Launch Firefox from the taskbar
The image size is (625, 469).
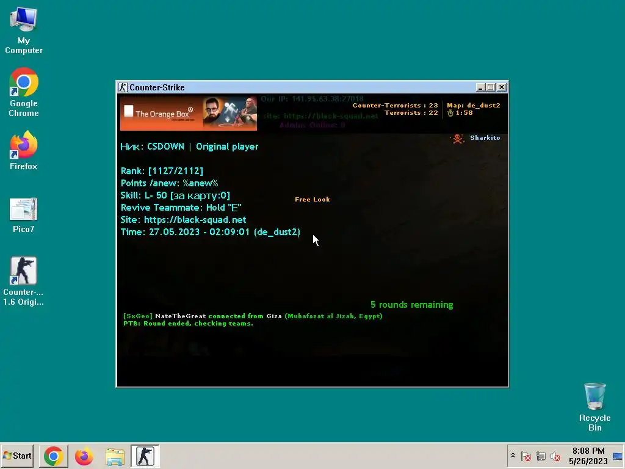[x=84, y=456]
